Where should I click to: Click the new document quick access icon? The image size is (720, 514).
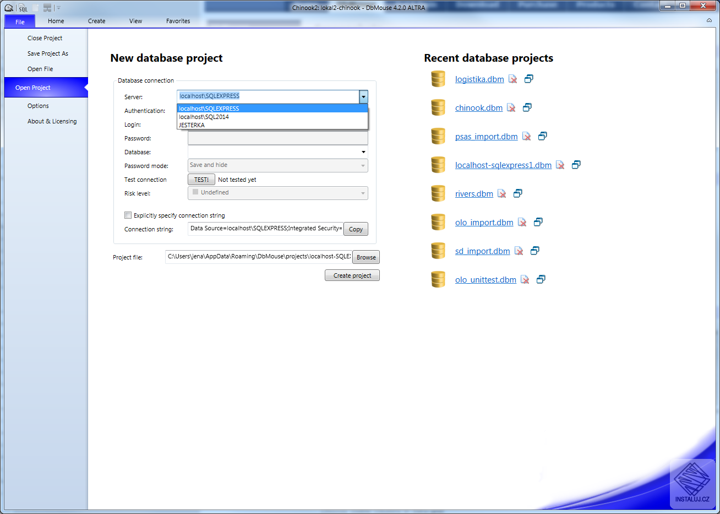[x=36, y=8]
